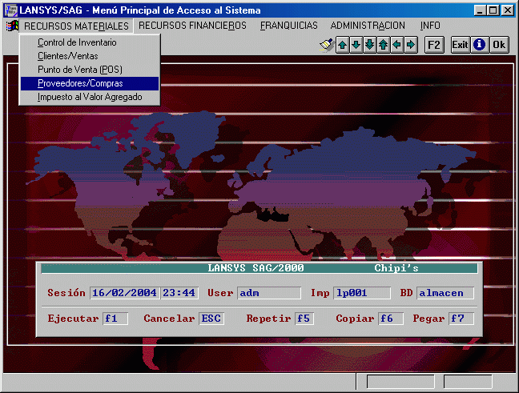
Task: Click the LANSYS title bar application icon
Action: pyautogui.click(x=11, y=10)
